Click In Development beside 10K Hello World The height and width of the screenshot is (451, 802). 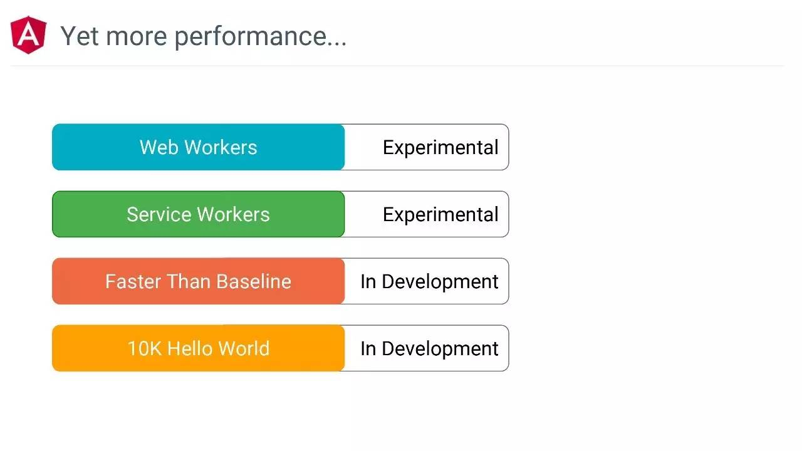point(429,349)
